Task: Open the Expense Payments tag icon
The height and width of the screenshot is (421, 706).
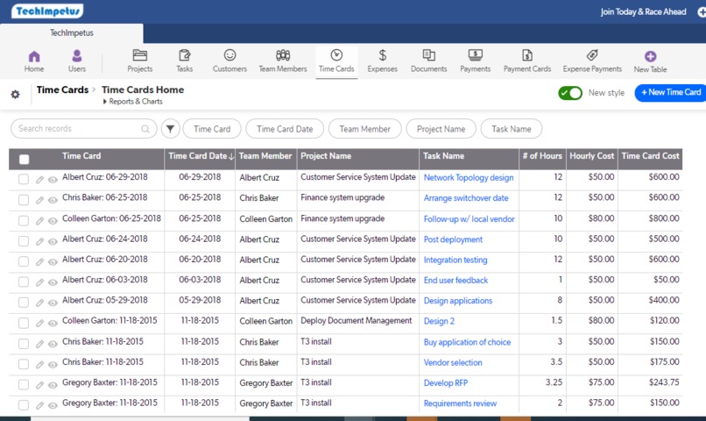Action: (592, 55)
